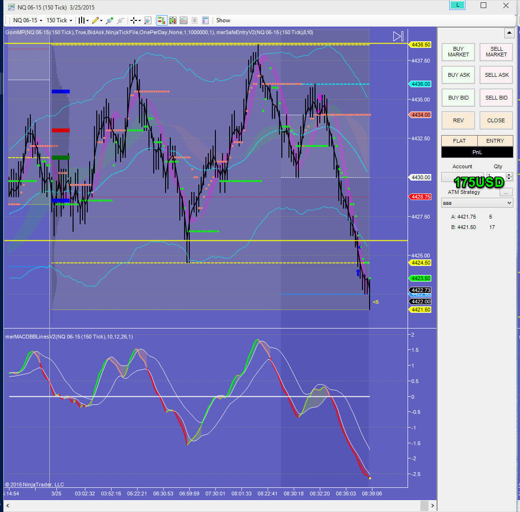Open the crosshair cursor dropdown arrow
Screen dimensions: 520x512
tap(139, 20)
